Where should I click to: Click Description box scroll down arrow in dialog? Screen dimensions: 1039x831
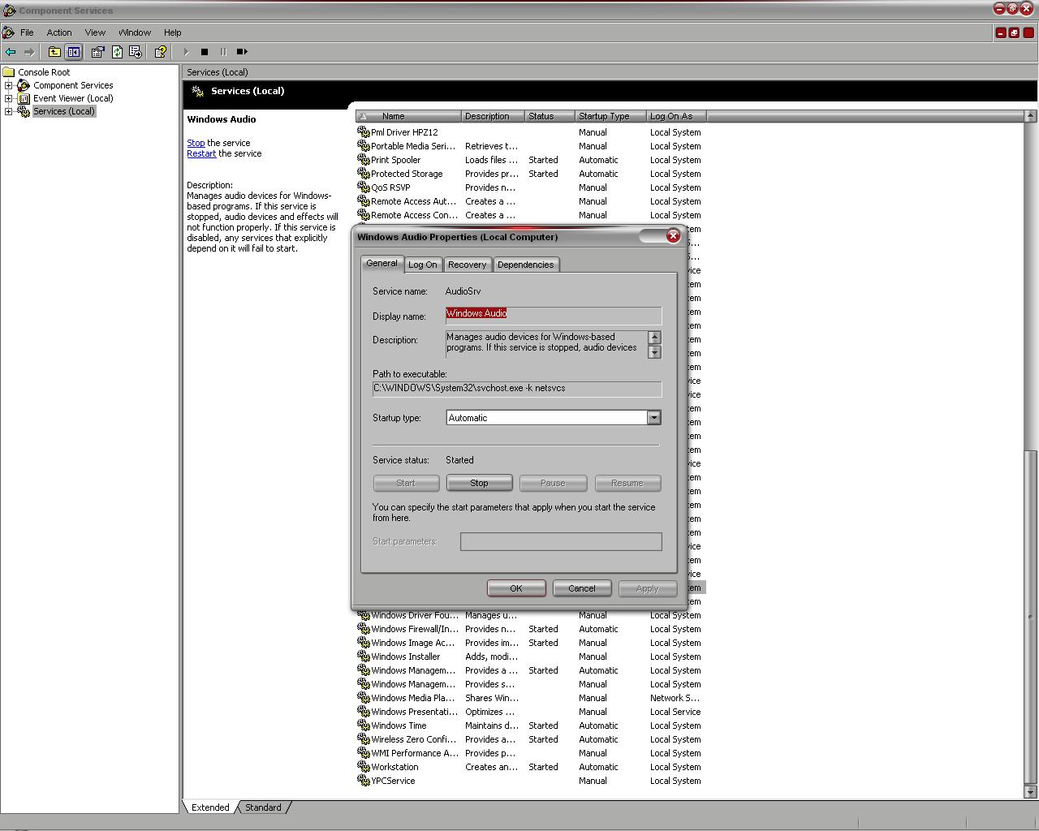654,351
